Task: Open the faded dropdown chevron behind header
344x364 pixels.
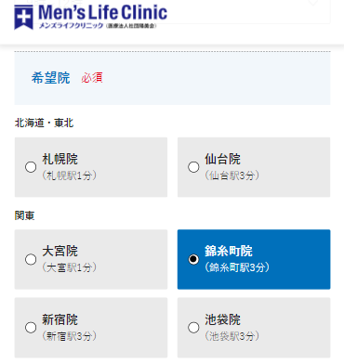Action: (313, 3)
